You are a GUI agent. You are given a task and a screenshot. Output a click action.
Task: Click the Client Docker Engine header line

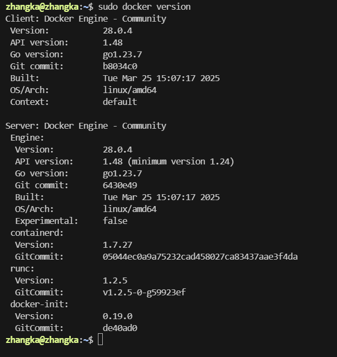tap(86, 19)
